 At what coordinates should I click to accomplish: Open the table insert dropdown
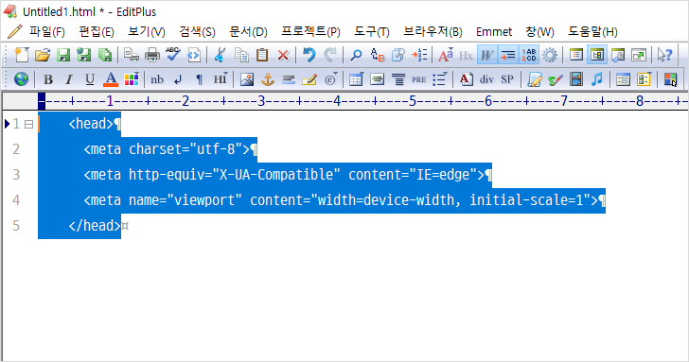(x=356, y=79)
